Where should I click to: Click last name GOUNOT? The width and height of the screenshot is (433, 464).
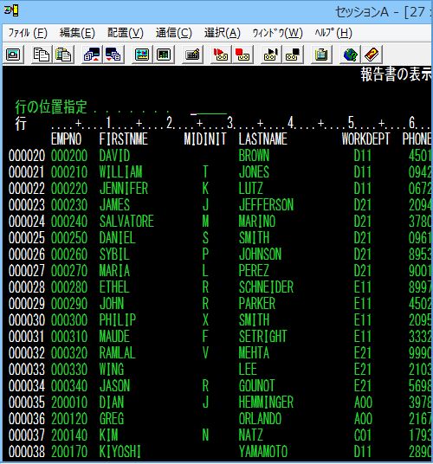pos(256,385)
